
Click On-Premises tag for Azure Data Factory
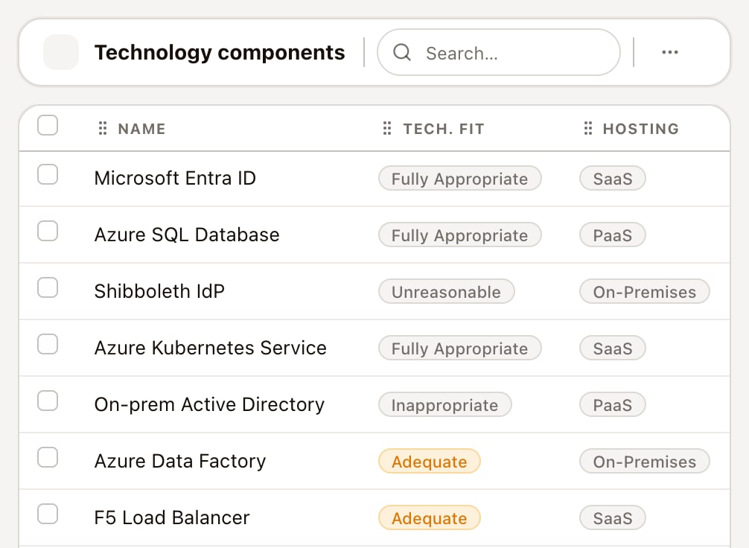pyautogui.click(x=644, y=461)
